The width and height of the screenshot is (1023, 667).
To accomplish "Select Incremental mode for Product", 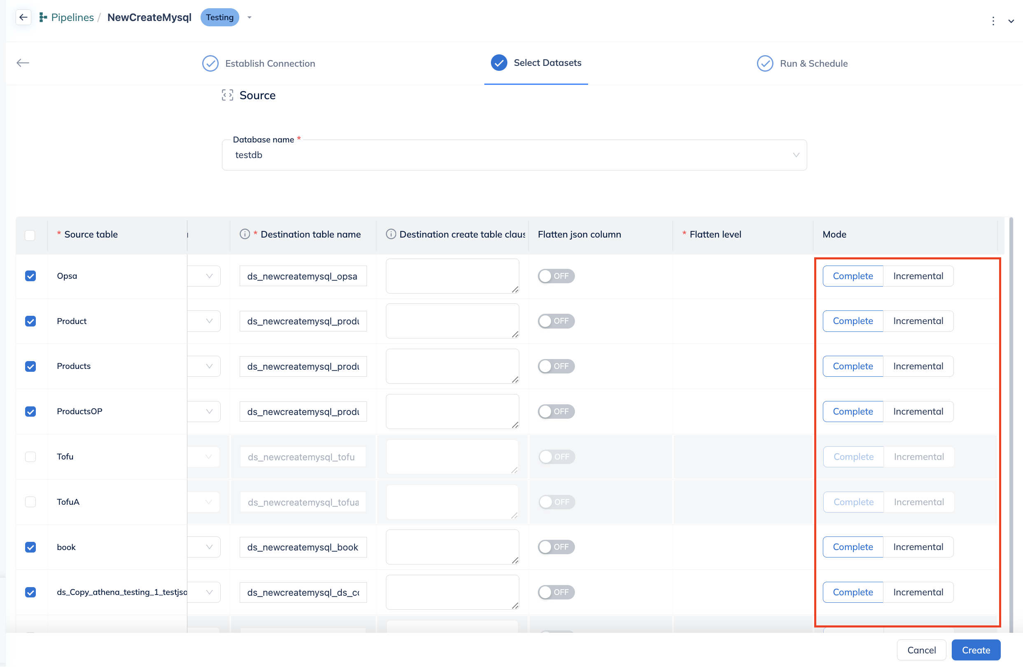I will (918, 321).
